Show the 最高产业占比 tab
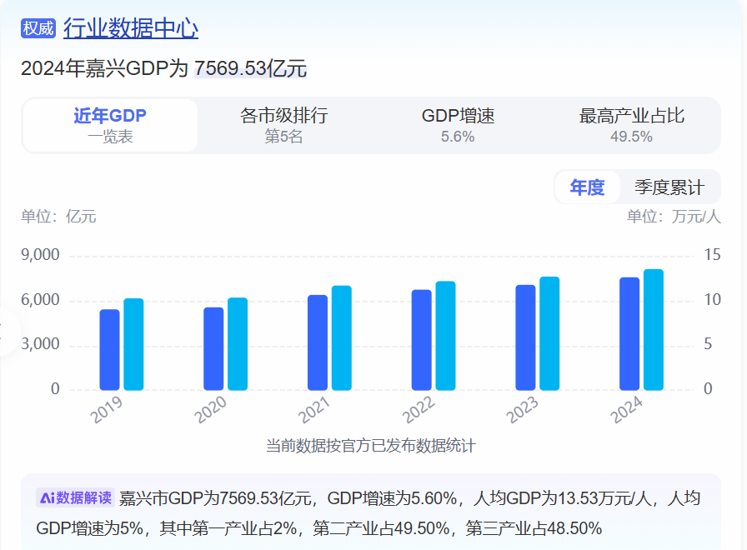Screen dimensions: 747x550 tap(631, 126)
